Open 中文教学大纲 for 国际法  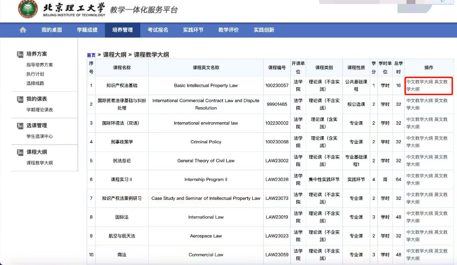[x=419, y=213]
